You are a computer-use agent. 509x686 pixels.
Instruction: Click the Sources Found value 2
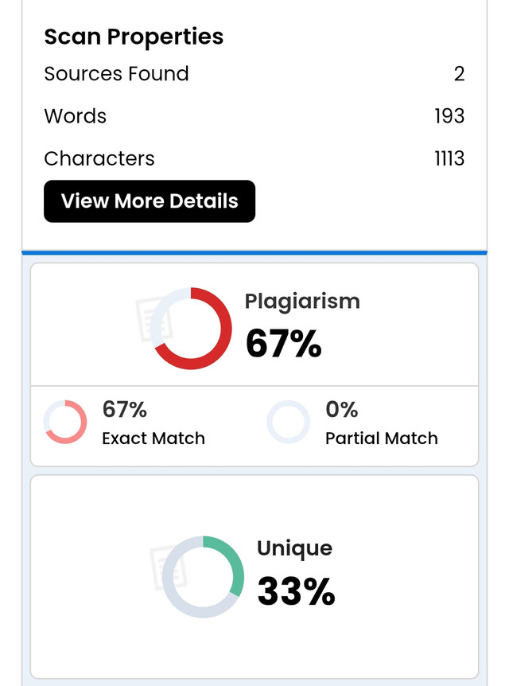coord(459,73)
